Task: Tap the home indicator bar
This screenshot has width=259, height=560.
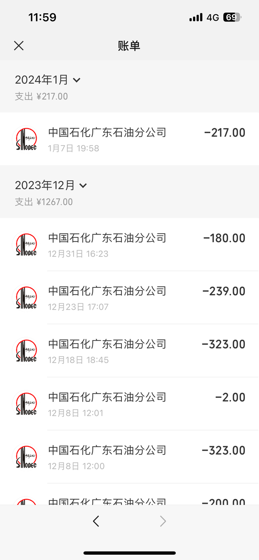Action: 129,553
